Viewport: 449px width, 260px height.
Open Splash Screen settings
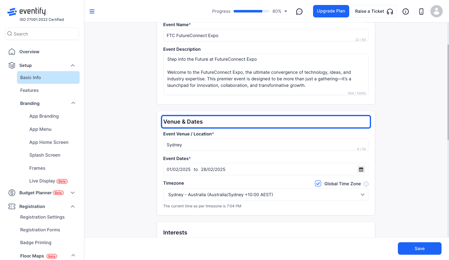[45, 155]
